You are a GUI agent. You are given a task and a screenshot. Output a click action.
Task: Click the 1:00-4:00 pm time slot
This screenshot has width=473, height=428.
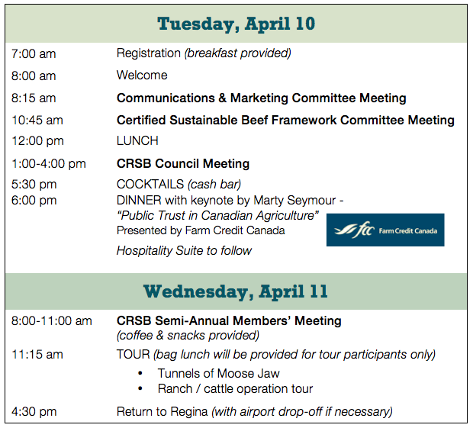click(x=49, y=164)
